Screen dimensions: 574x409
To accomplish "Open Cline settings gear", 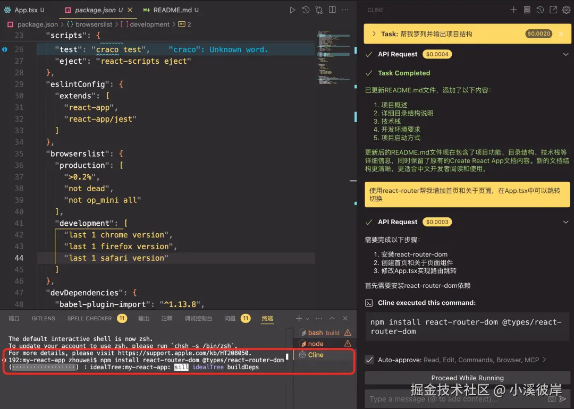I will click(x=567, y=10).
